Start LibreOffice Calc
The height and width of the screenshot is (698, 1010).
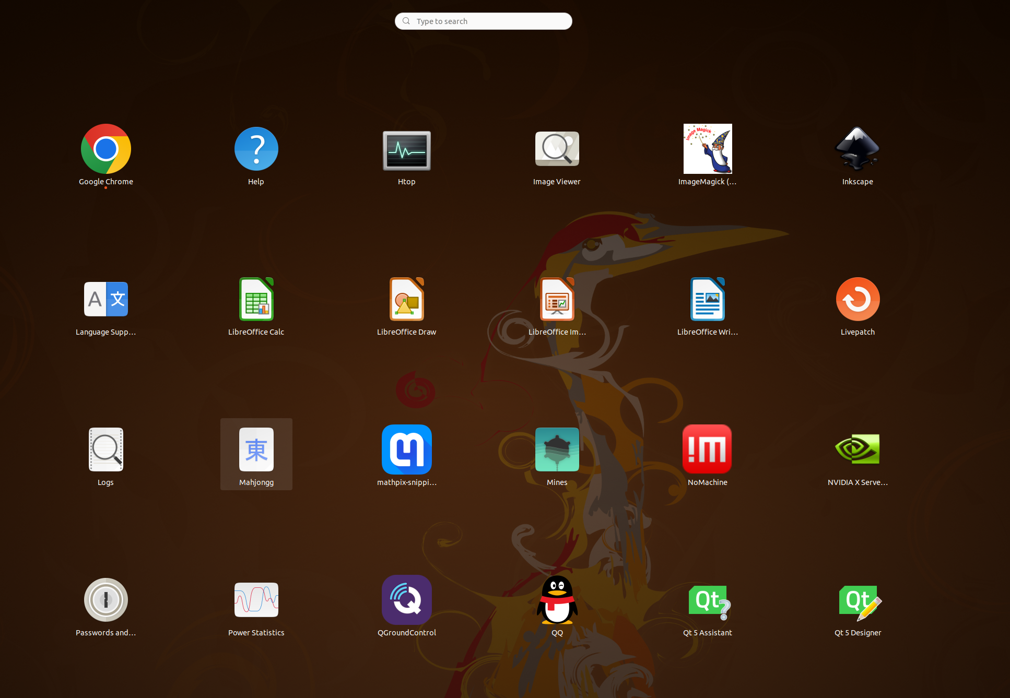[256, 299]
